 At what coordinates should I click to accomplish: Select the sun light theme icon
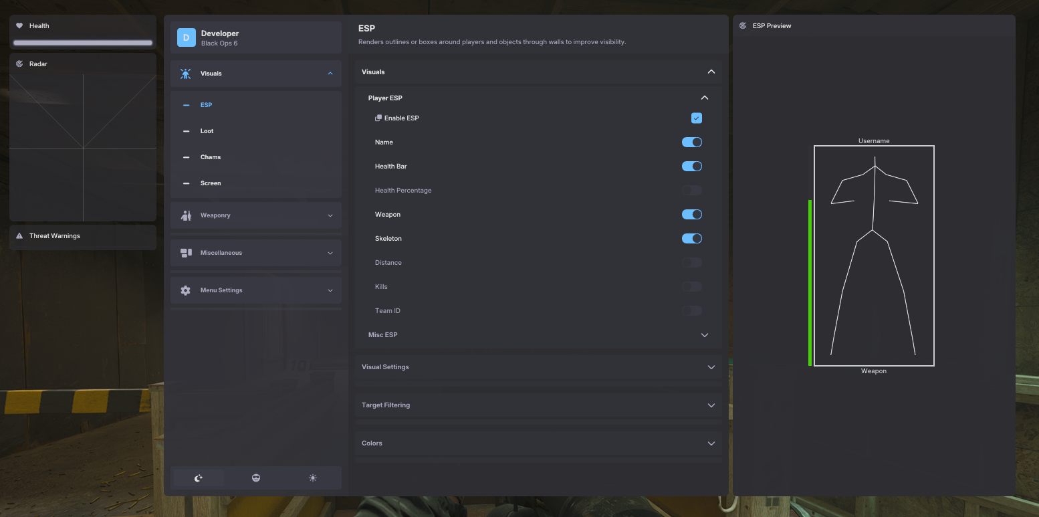313,478
